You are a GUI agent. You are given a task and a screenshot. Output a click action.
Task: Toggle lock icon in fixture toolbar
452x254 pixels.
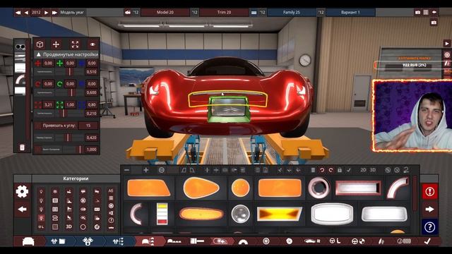pos(340,170)
